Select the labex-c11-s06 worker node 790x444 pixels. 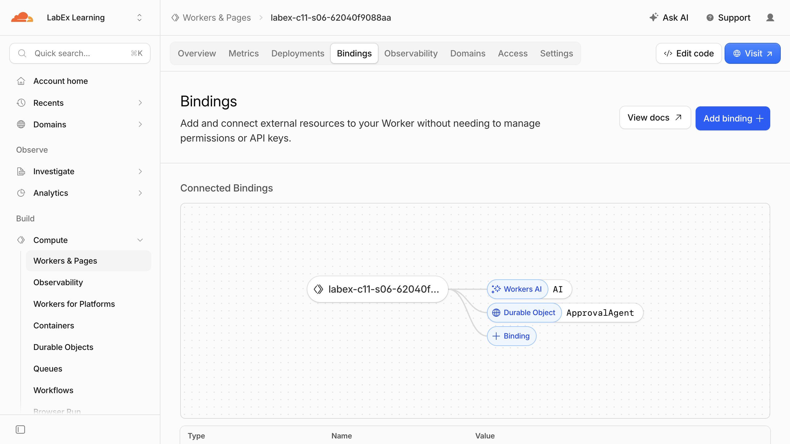tap(377, 289)
